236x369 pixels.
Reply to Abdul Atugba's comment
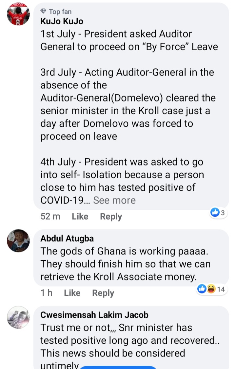[103, 293]
